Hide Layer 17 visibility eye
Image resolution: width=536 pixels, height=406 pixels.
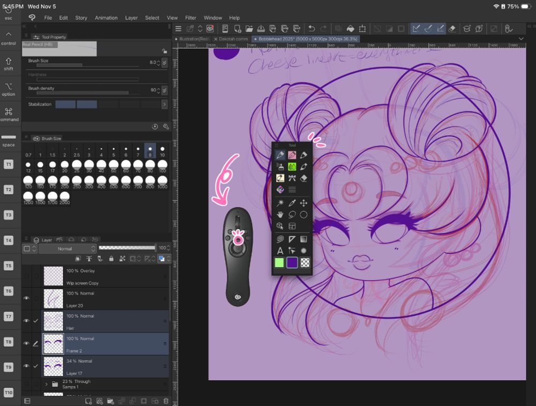26,366
